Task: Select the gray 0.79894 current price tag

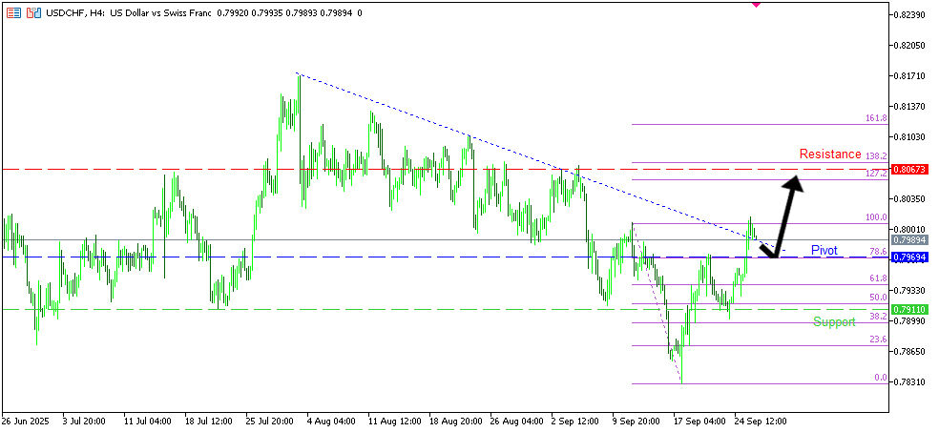Action: coord(908,240)
